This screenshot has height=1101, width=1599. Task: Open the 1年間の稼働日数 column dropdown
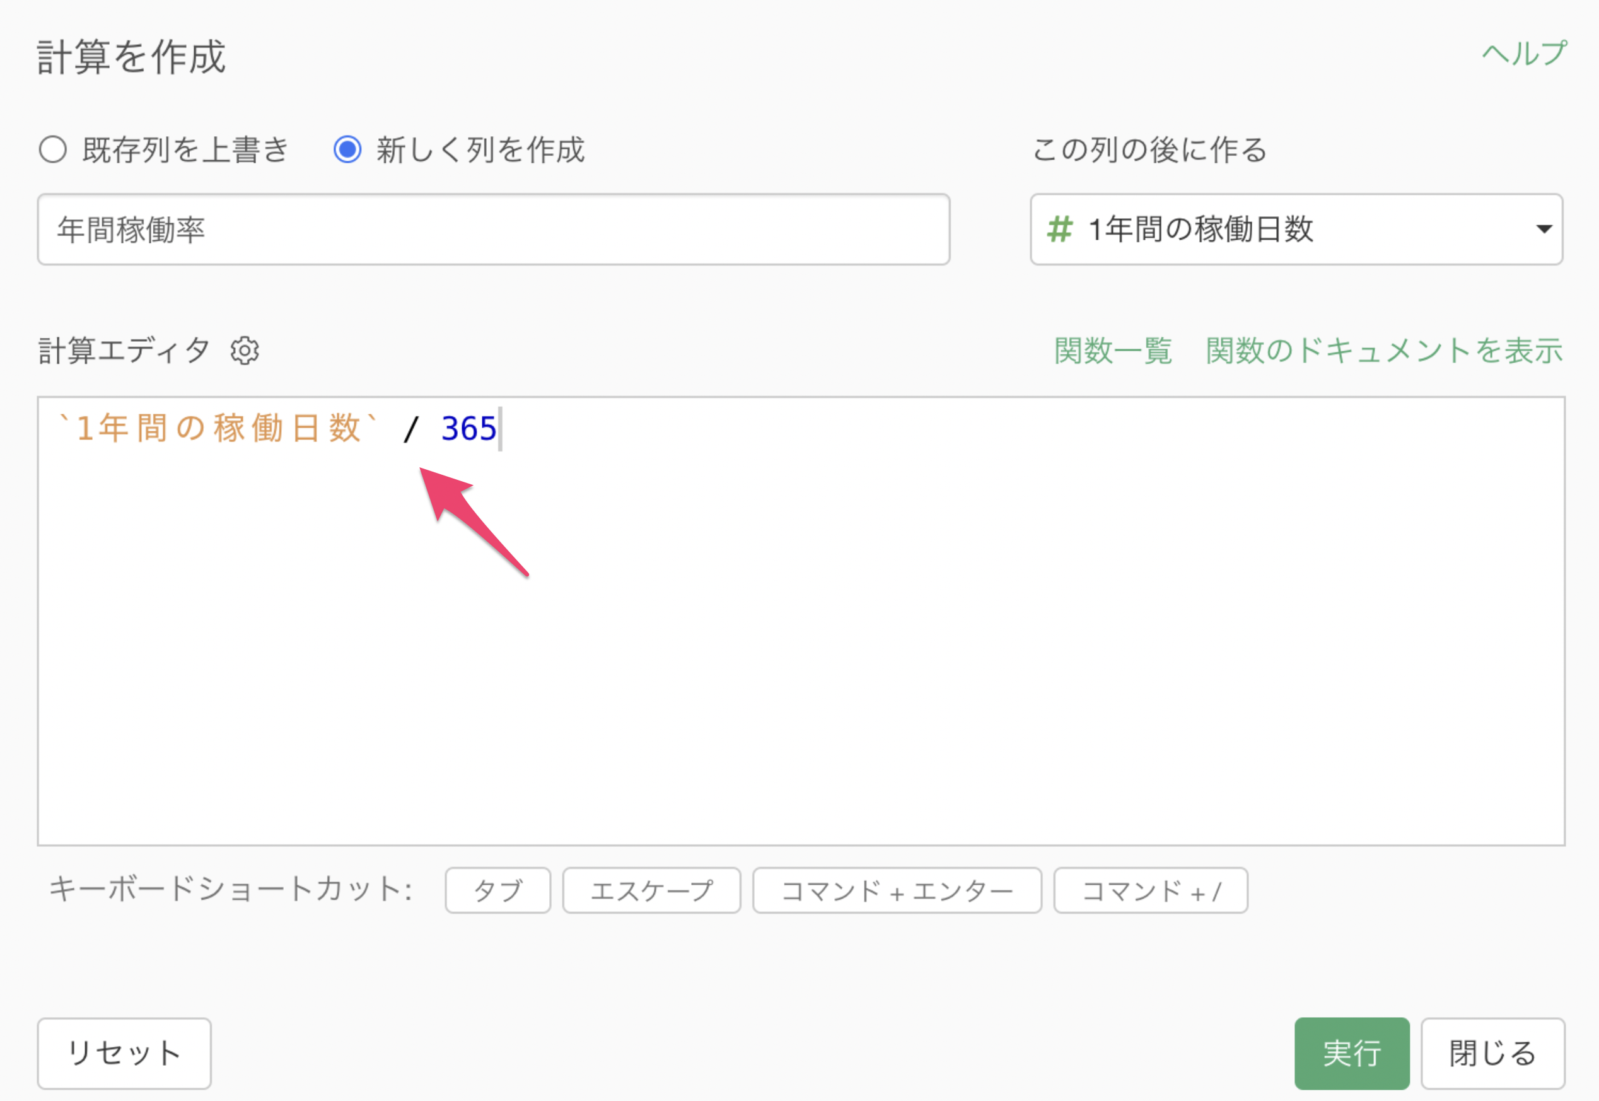coord(1296,229)
